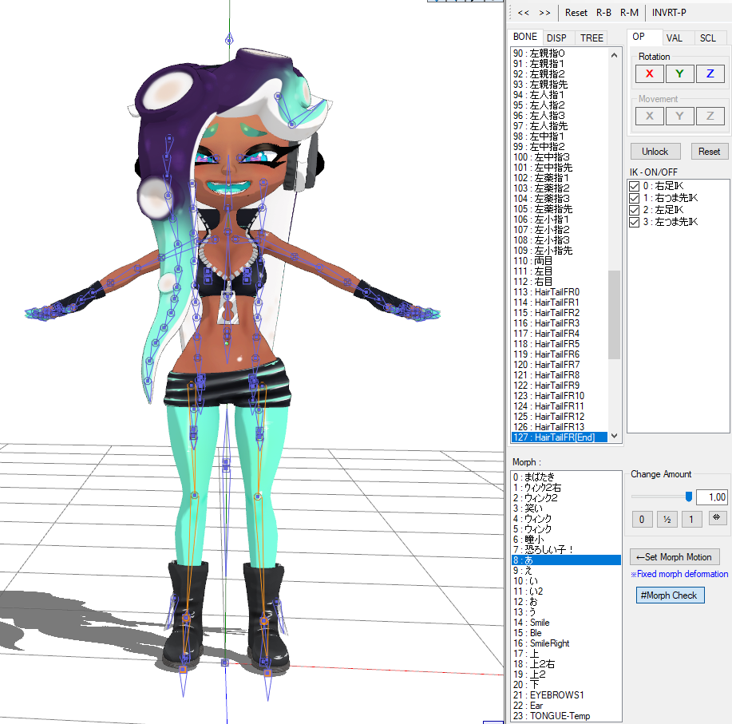732x724 pixels.
Task: Click the blue Rotation Z button
Action: click(710, 73)
